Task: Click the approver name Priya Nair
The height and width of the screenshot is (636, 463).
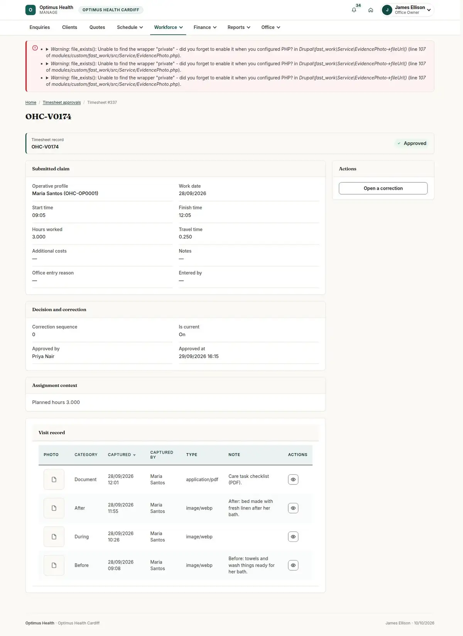Action: (x=43, y=356)
